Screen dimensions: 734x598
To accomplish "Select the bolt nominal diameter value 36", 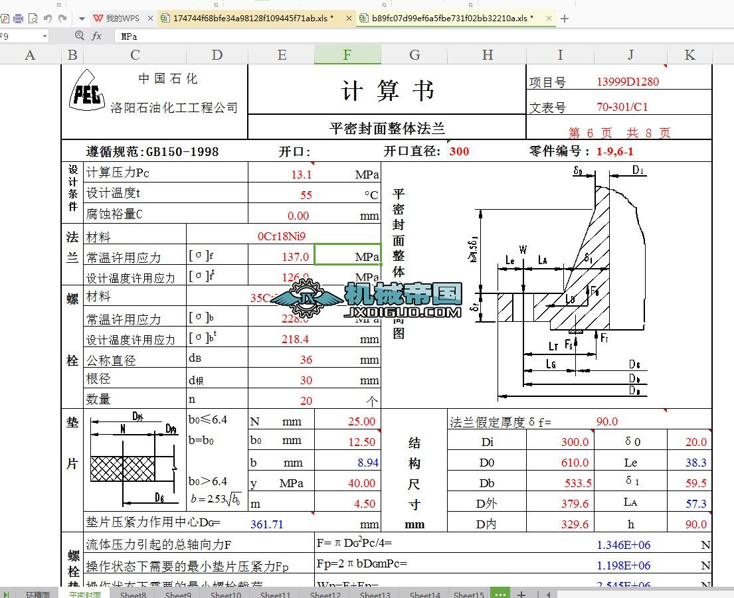I will (306, 360).
